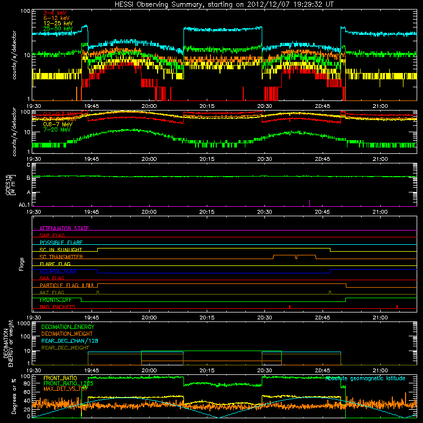Screen dimensions: 423x423
Task: Click the REAR_DEC_WEIGHT legend label
Action: [65, 348]
